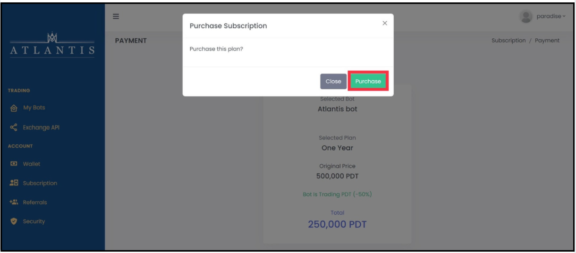Confirm with the green Purchase button

pos(368,81)
